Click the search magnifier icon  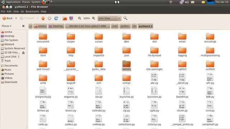125,18
